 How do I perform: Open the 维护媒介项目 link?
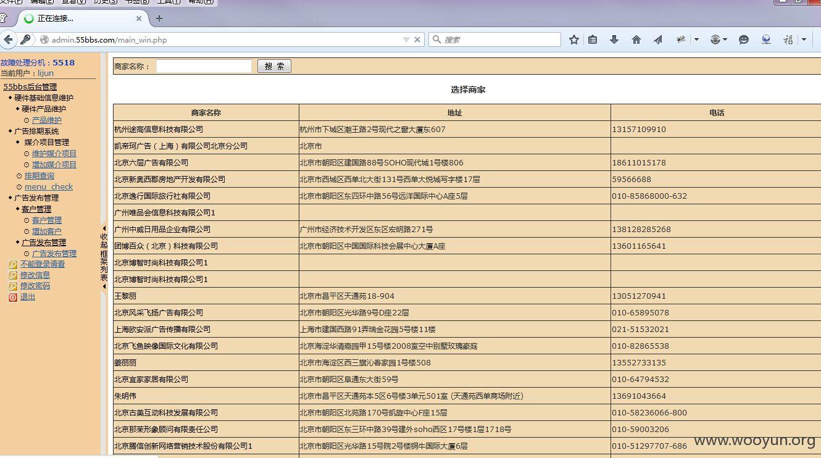[54, 154]
